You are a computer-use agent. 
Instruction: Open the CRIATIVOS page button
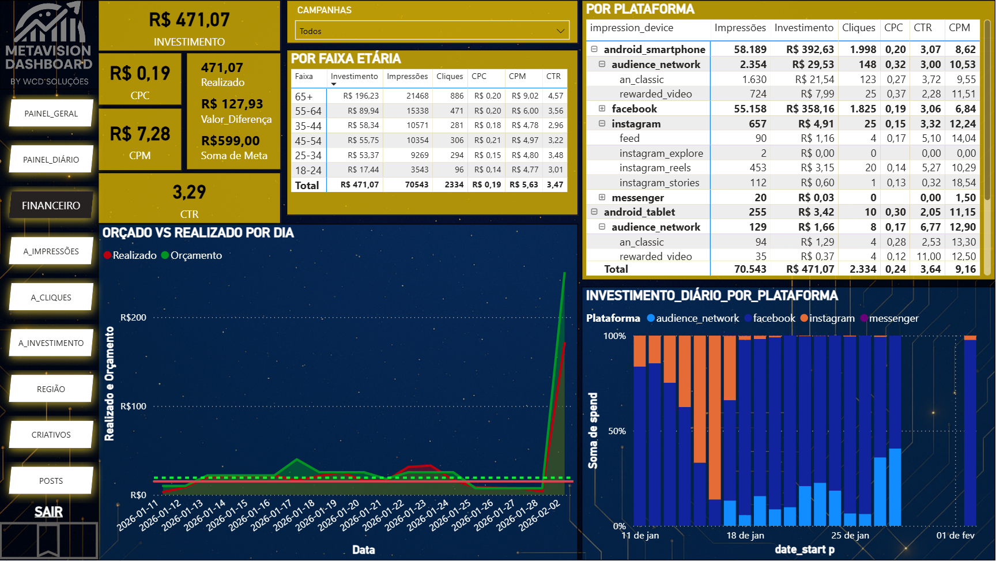pos(51,435)
